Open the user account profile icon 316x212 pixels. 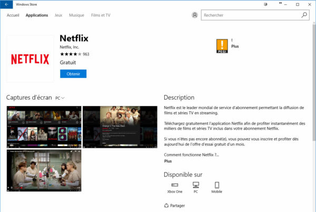point(195,15)
